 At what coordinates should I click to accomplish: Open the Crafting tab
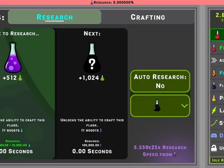148,17
